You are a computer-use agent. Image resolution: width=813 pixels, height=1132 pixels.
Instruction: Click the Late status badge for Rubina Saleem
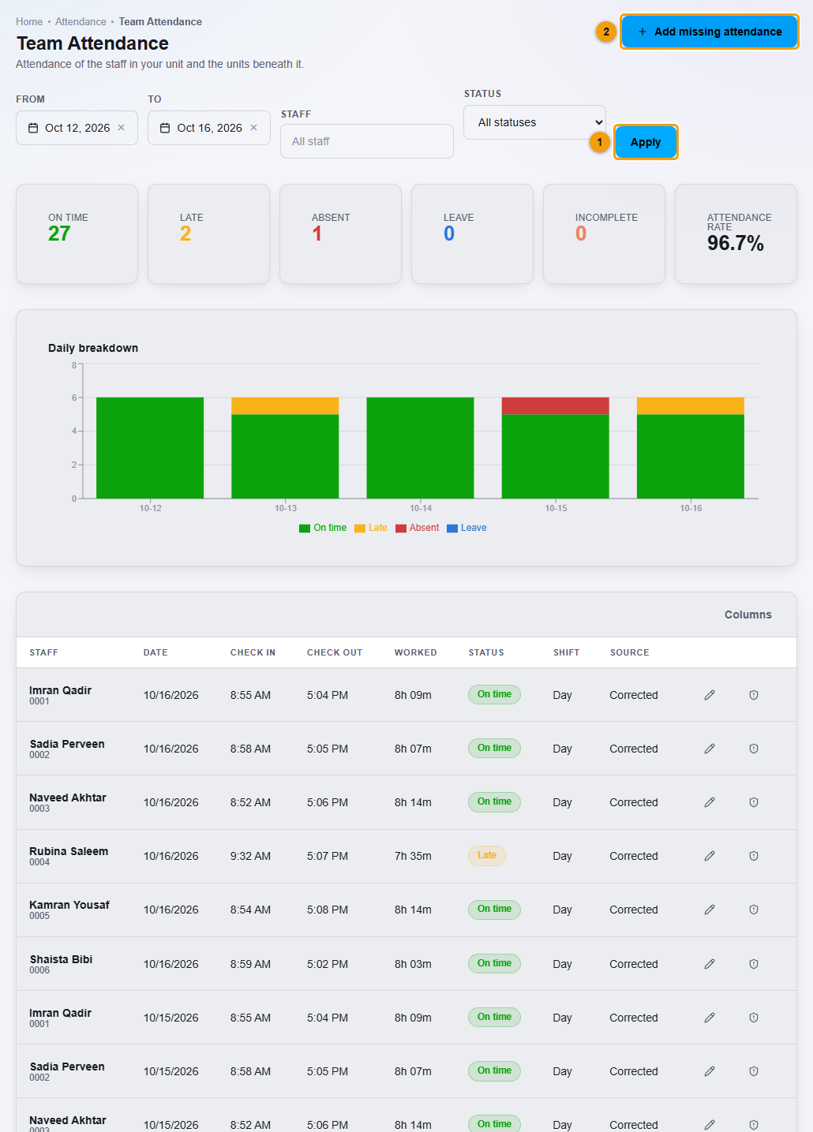pyautogui.click(x=487, y=855)
